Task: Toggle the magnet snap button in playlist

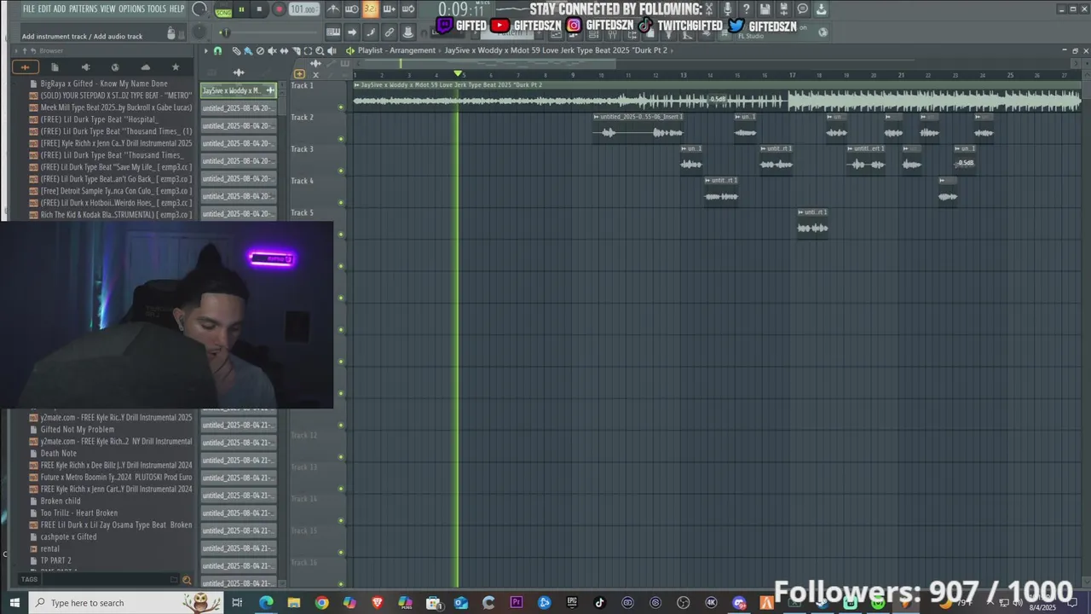Action: (218, 51)
